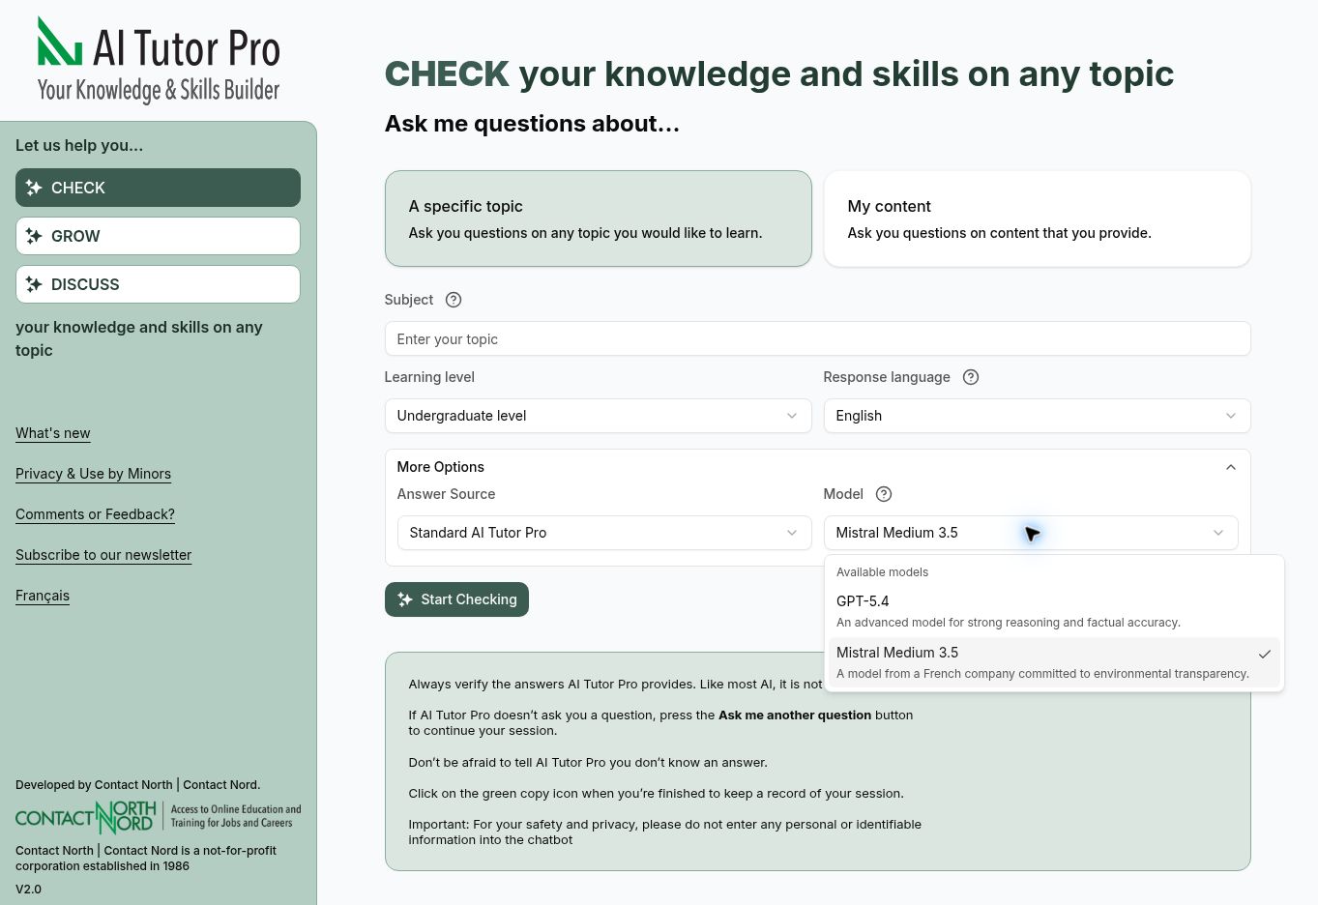Viewport: 1318px width, 905px height.
Task: Click the sparkle icon on CHECK button
Action: point(34,188)
